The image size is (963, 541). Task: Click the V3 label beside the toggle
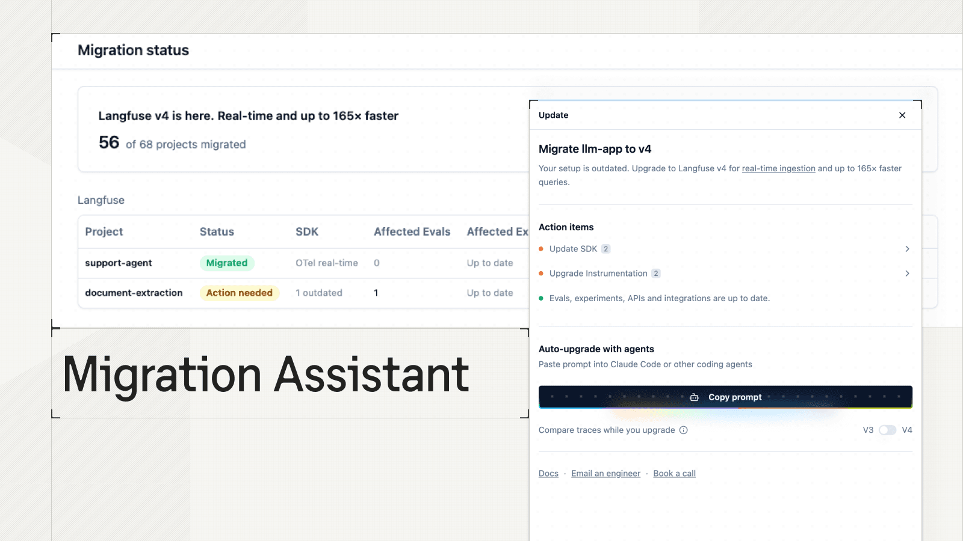pyautogui.click(x=868, y=430)
